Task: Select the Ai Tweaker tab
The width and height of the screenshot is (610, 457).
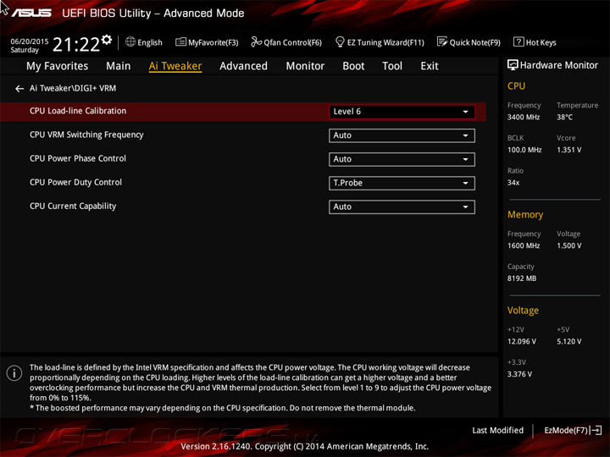Action: [x=175, y=66]
